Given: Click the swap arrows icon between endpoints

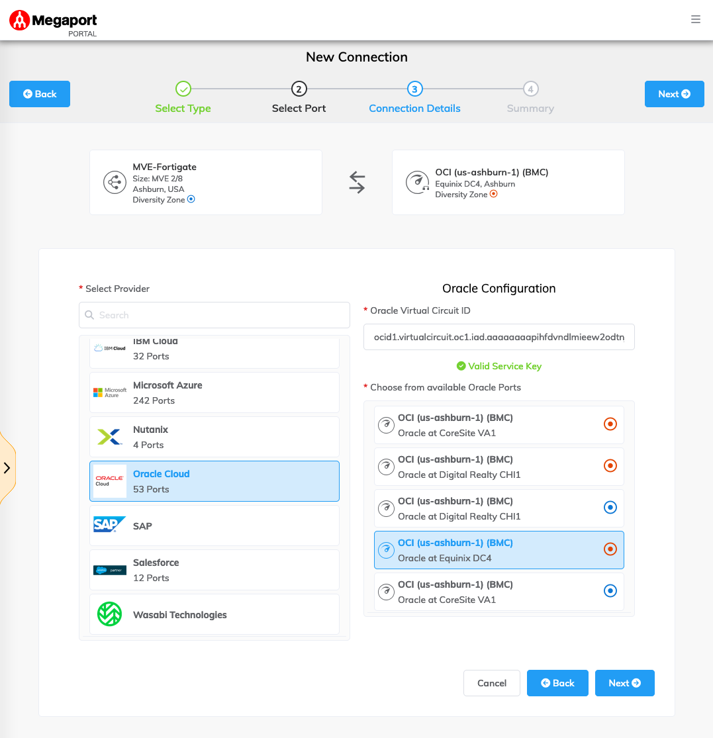Looking at the screenshot, I should pos(357,182).
